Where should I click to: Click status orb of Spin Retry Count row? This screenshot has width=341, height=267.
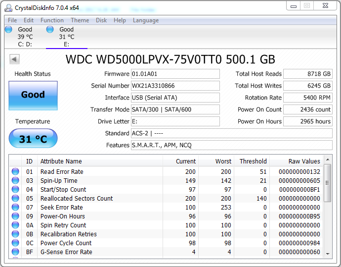coord(15,225)
